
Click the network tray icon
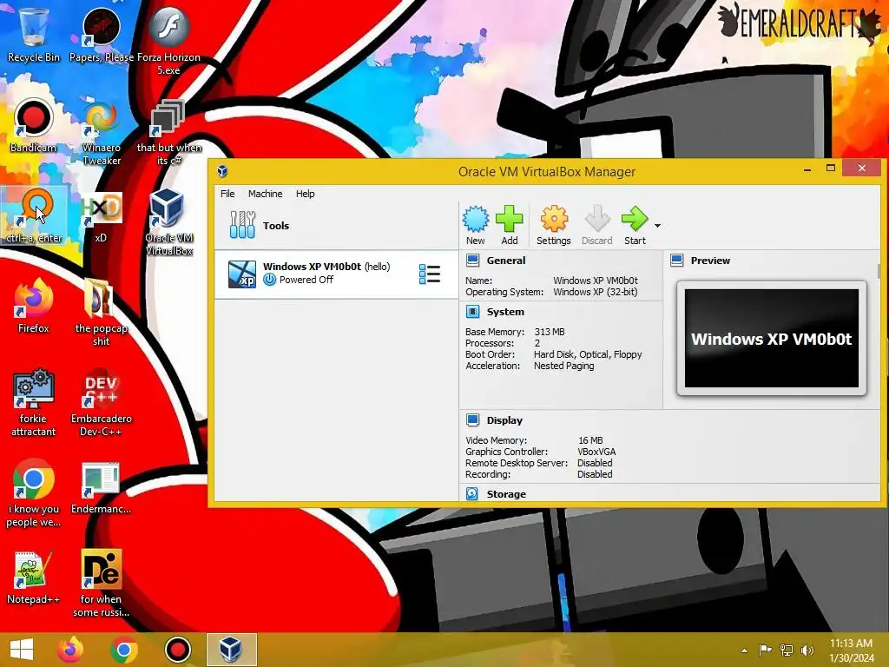(x=787, y=650)
